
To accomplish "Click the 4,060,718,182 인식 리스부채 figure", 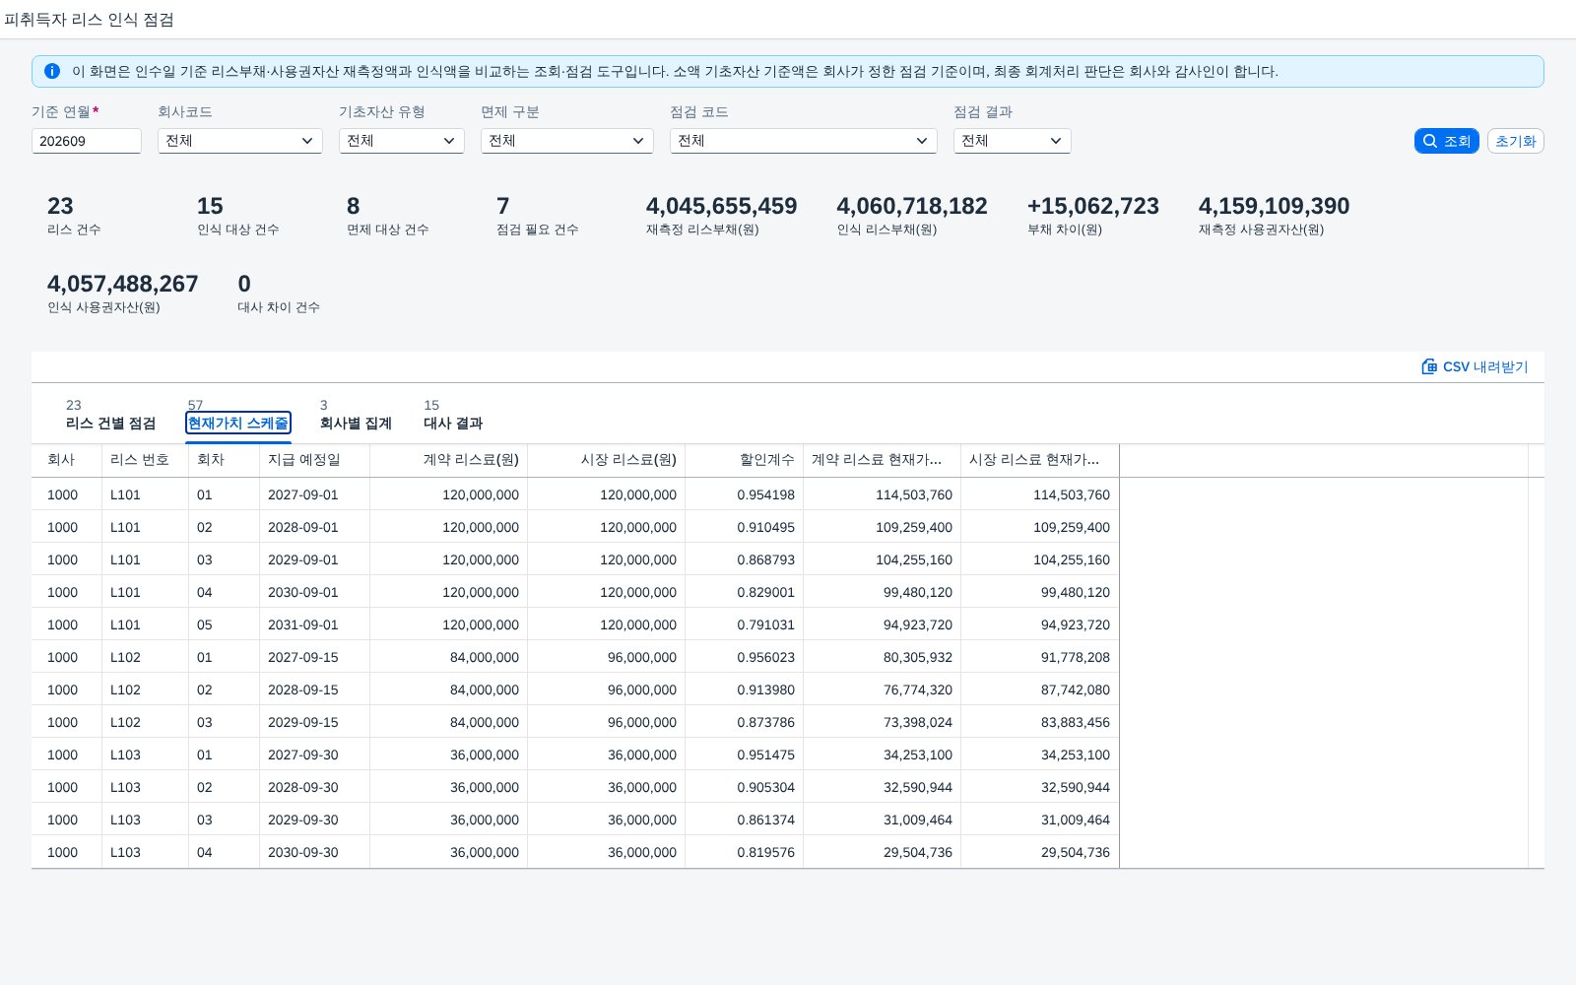I will click(x=912, y=206).
